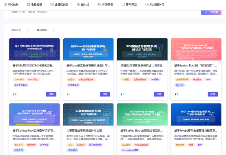Click 详情 on the SSM架构MD5 card
This screenshot has width=226, height=155.
pyautogui.click(x=51, y=94)
